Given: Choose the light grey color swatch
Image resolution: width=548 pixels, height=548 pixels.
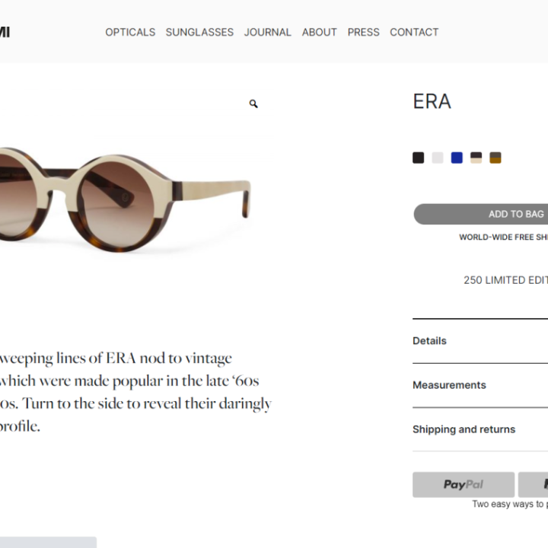Looking at the screenshot, I should pyautogui.click(x=438, y=158).
